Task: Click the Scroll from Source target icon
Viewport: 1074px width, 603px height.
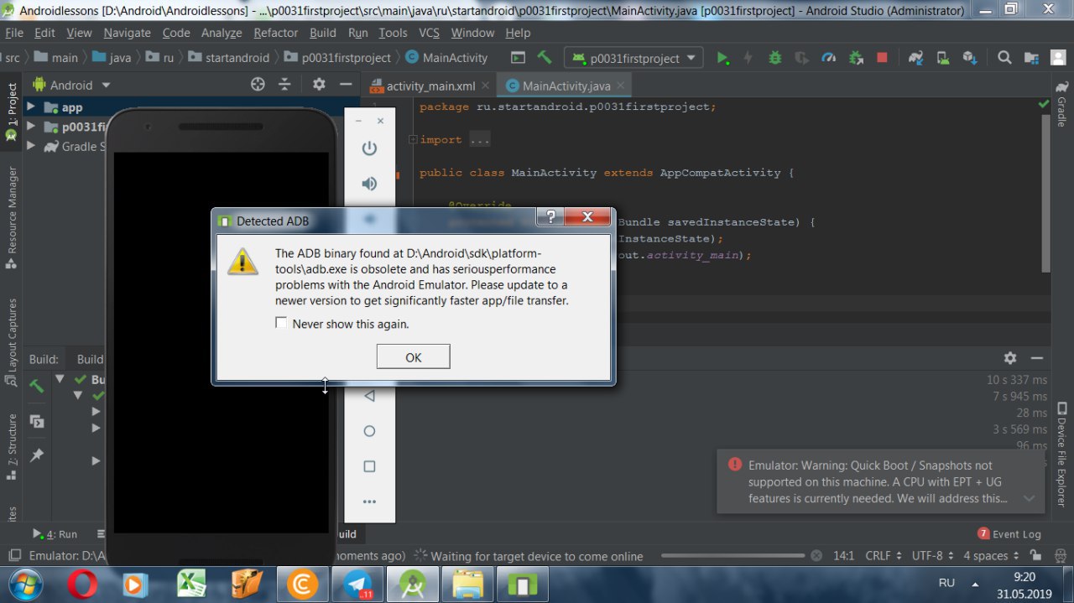Action: 258,85
